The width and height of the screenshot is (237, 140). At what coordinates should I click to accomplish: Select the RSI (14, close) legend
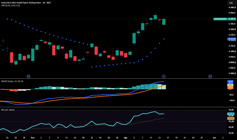[x=8, y=110]
